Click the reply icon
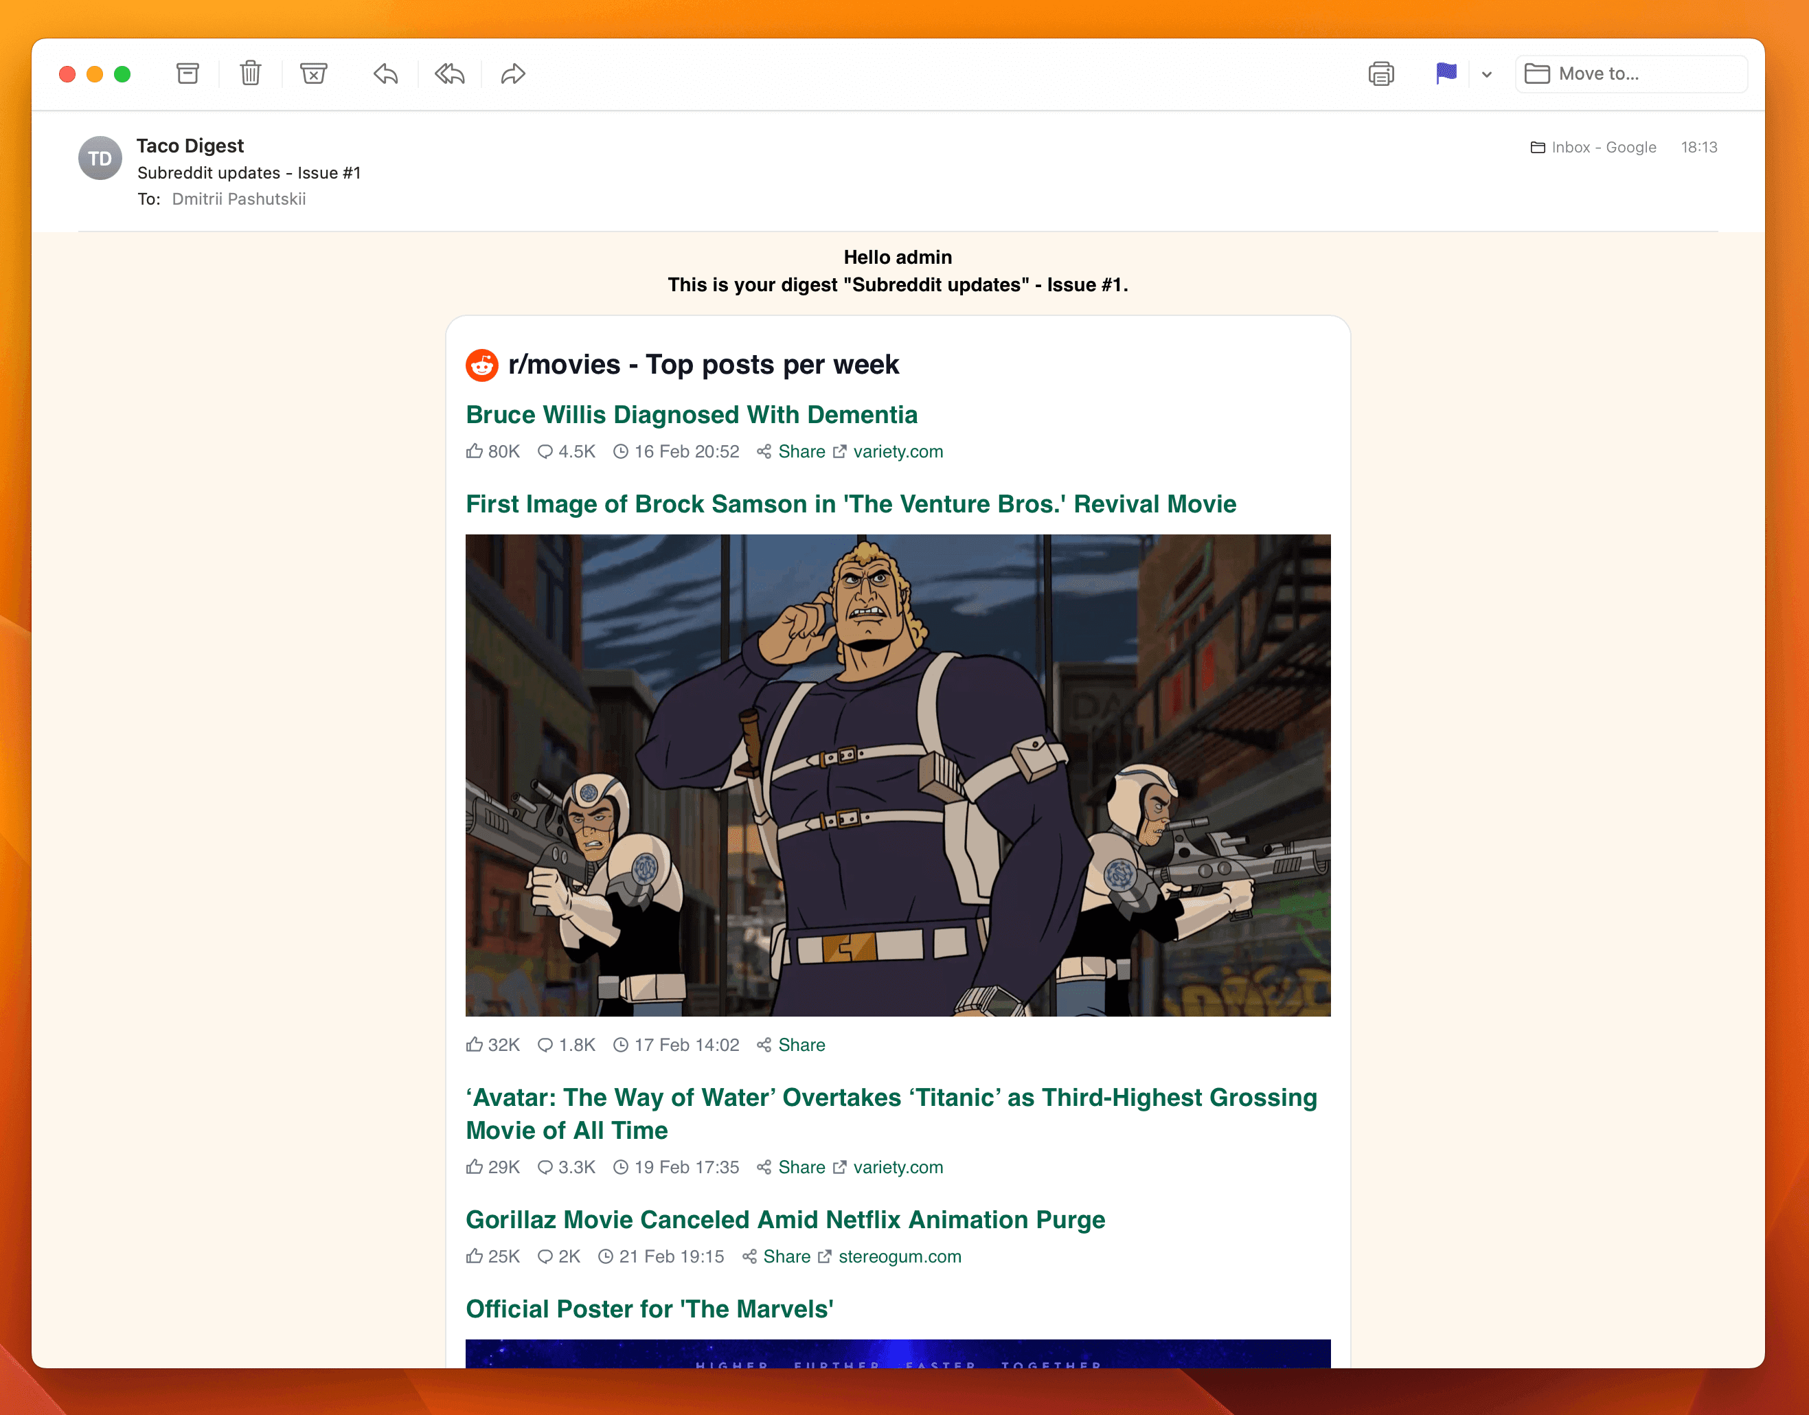Image resolution: width=1809 pixels, height=1415 pixels. [387, 73]
